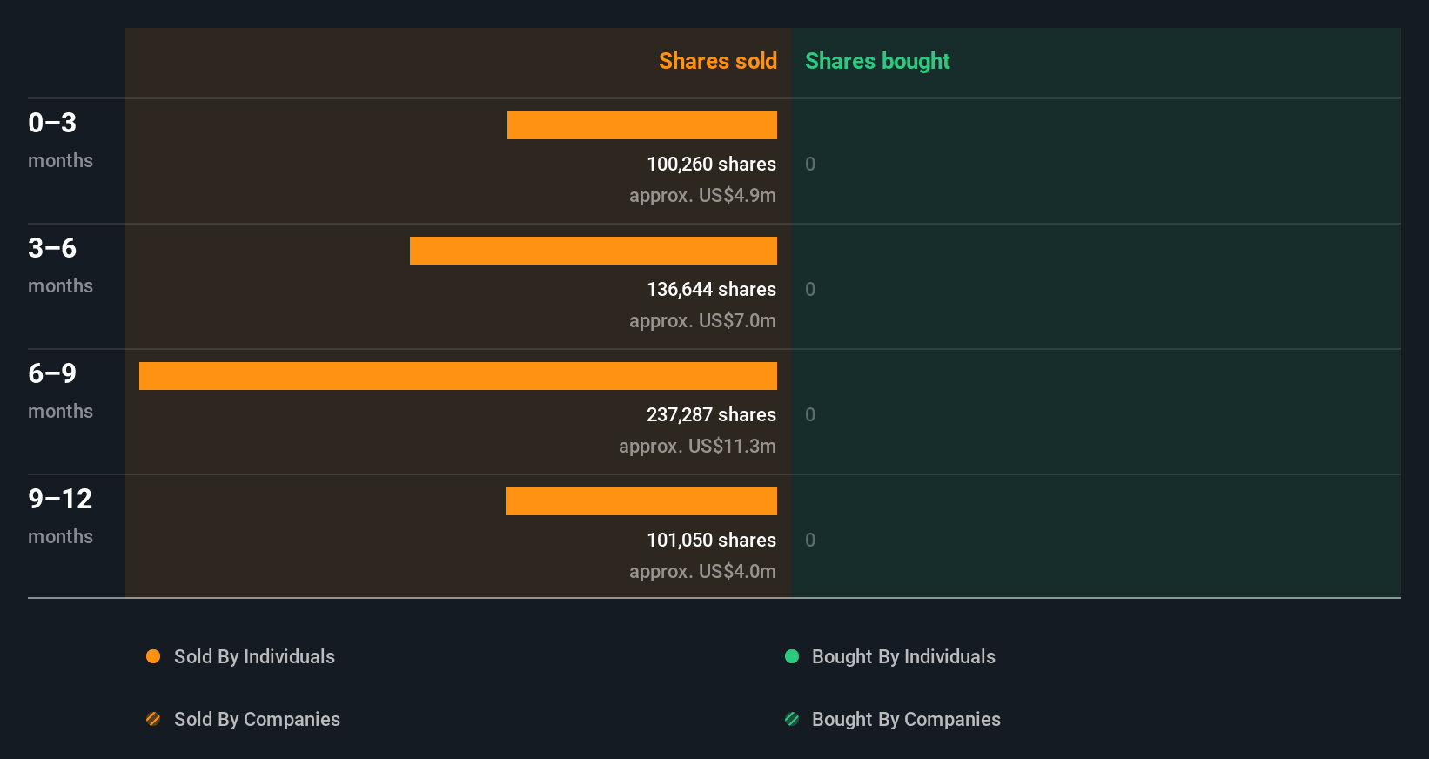Click the approx. US$7.0m amount

point(702,320)
